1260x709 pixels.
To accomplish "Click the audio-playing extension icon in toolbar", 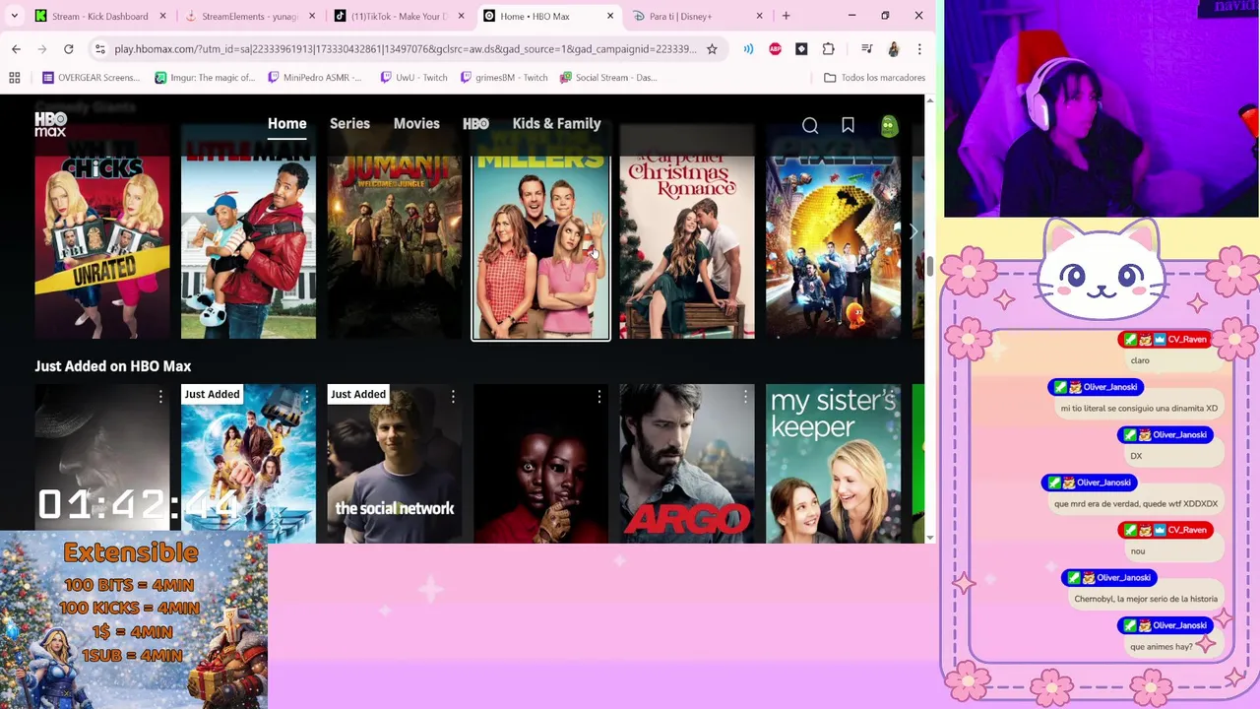I will (748, 48).
